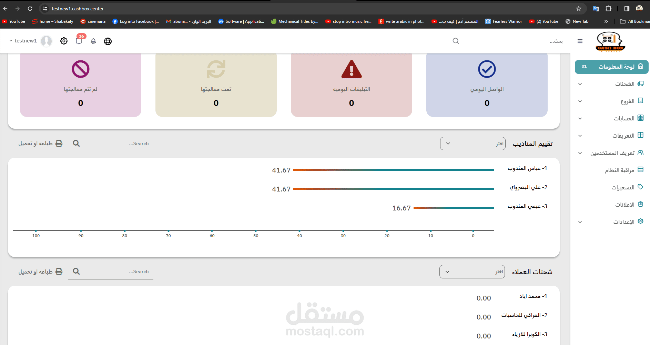
Task: Click the truck icon next to الشحنات
Action: 641,83
